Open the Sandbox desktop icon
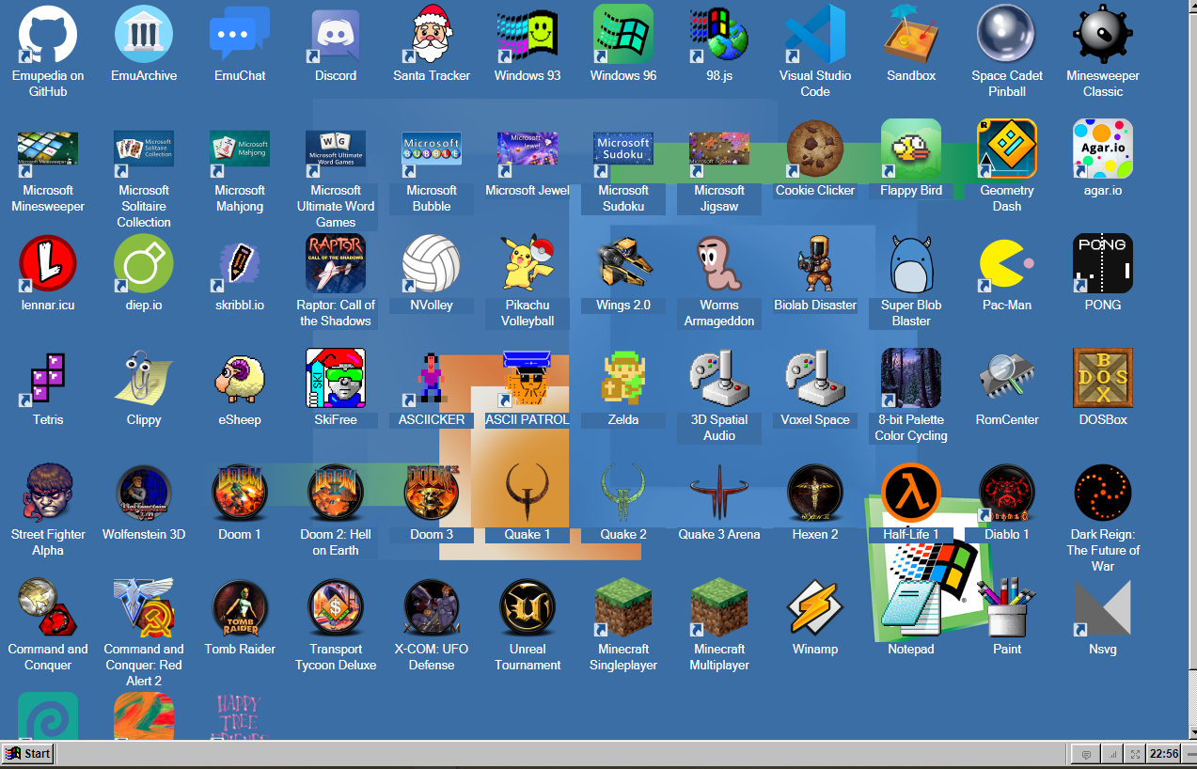1197x769 pixels. (911, 34)
